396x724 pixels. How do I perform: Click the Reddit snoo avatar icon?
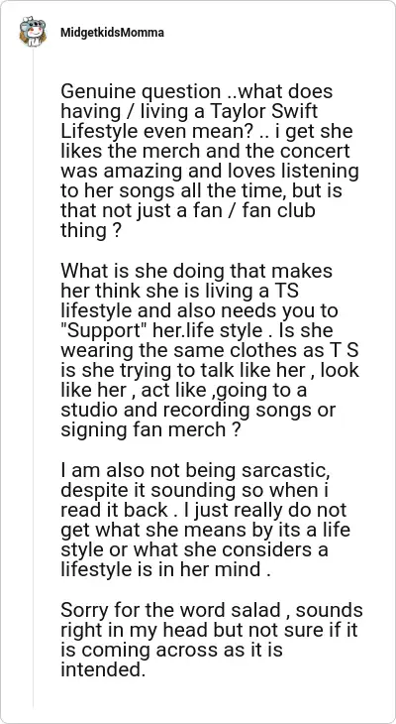click(x=33, y=32)
